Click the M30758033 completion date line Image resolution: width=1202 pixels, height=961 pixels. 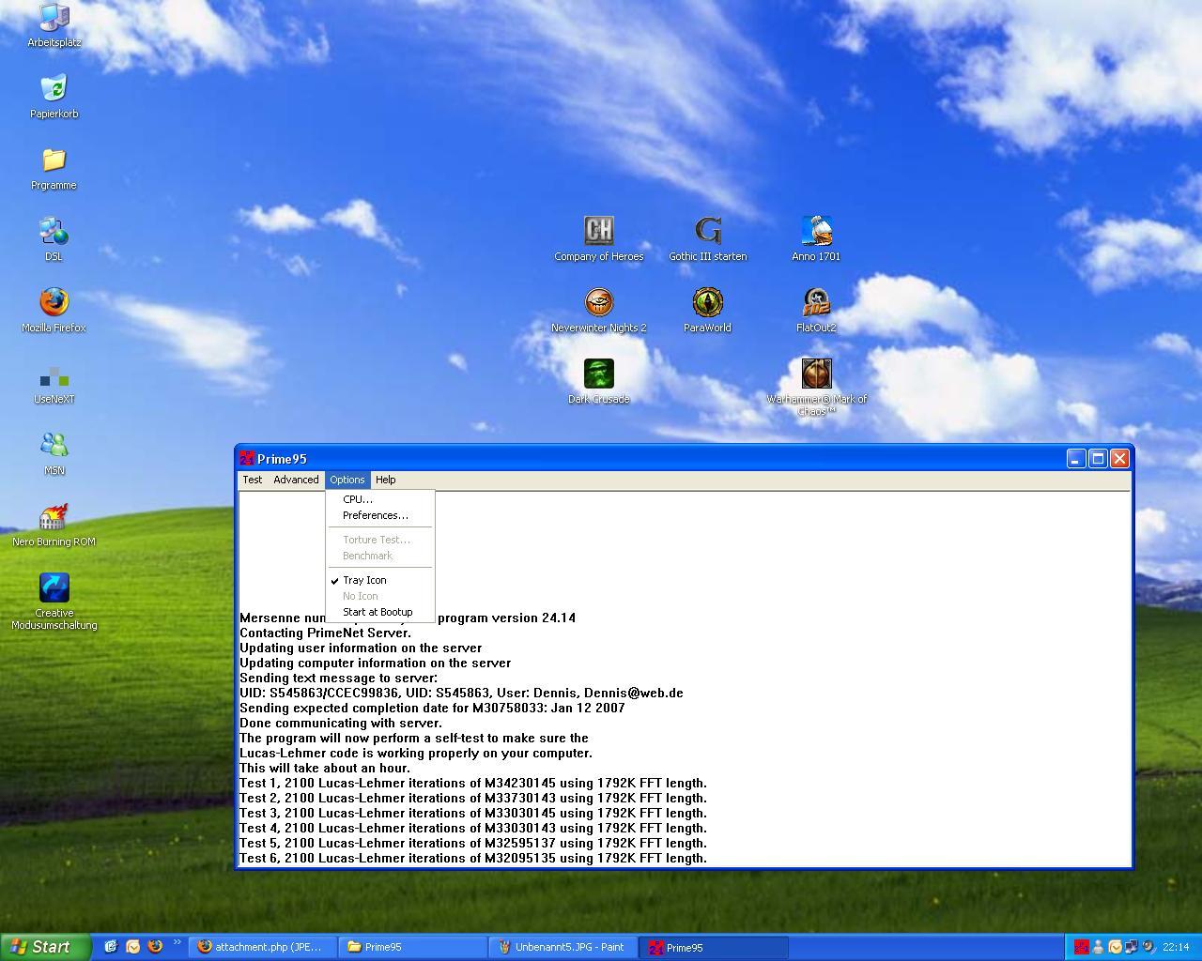pos(432,708)
